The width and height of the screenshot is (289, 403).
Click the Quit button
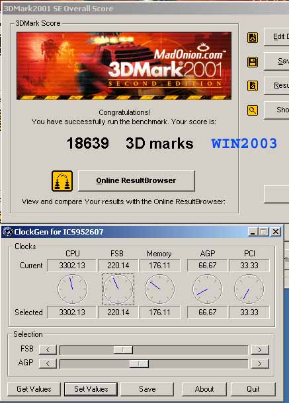253,389
